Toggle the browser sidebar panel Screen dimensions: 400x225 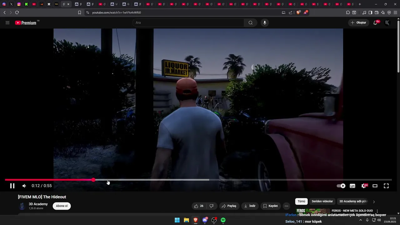(x=370, y=12)
